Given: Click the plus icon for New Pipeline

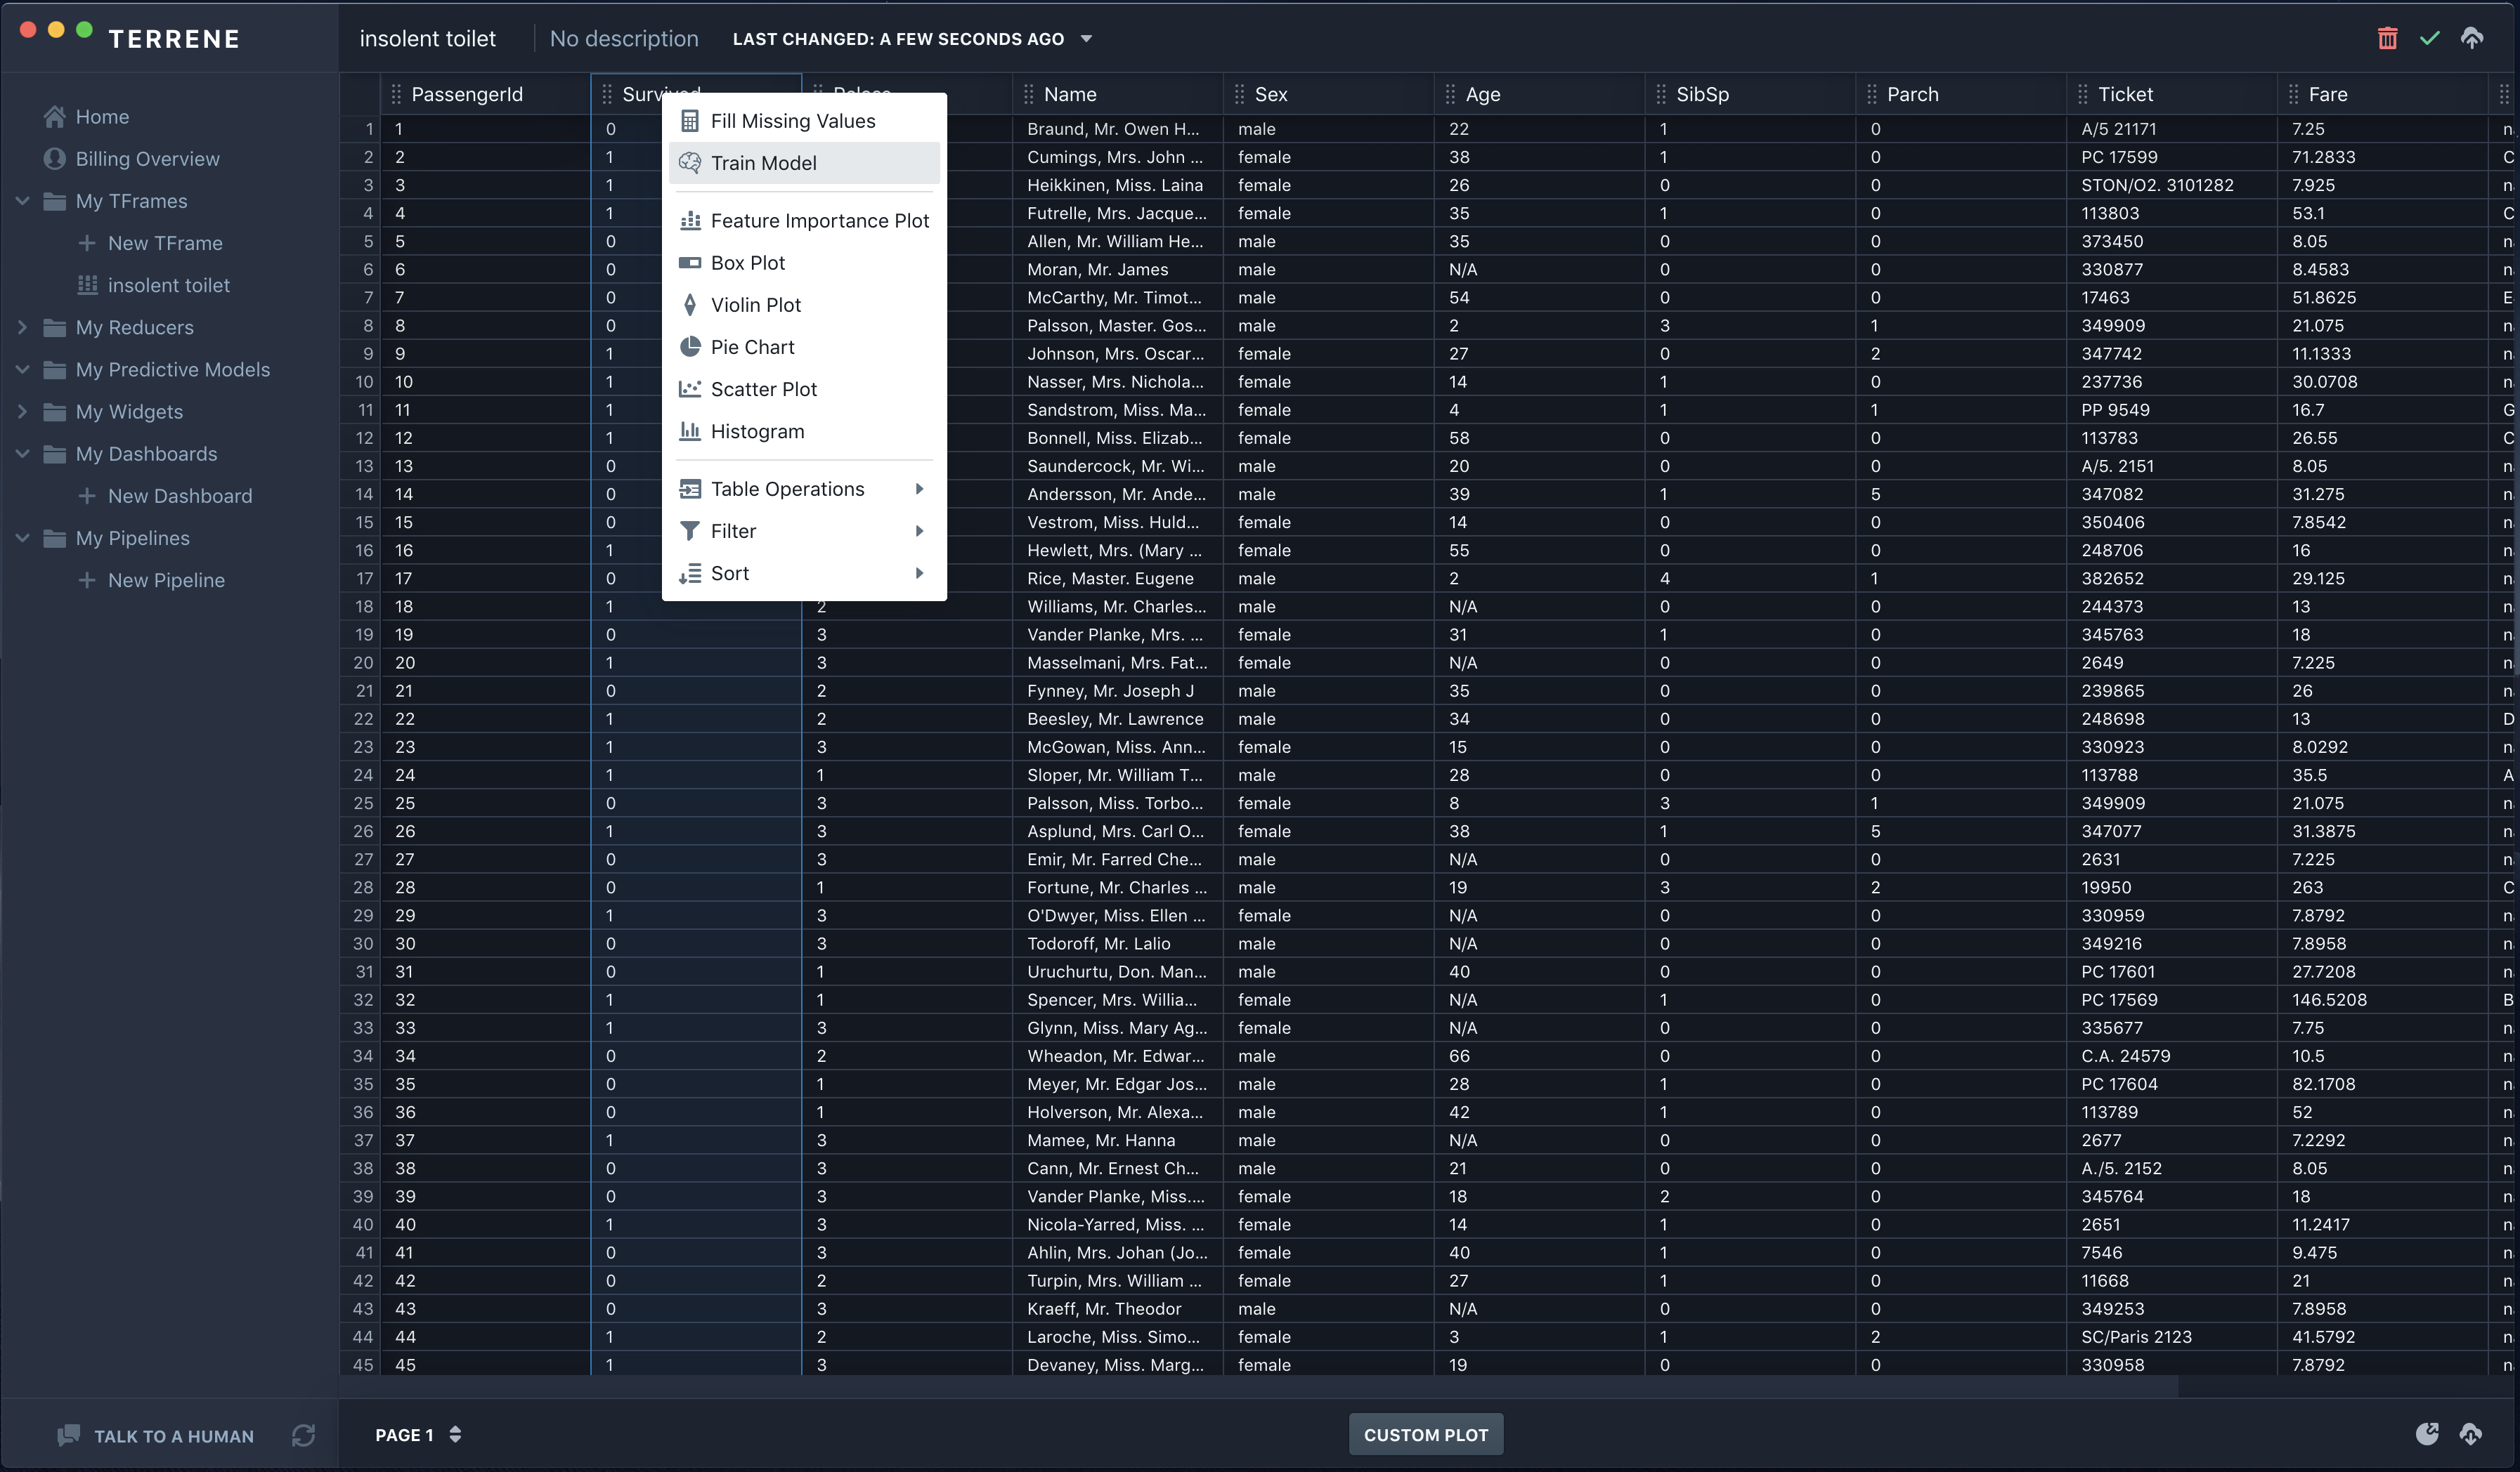Looking at the screenshot, I should point(87,581).
